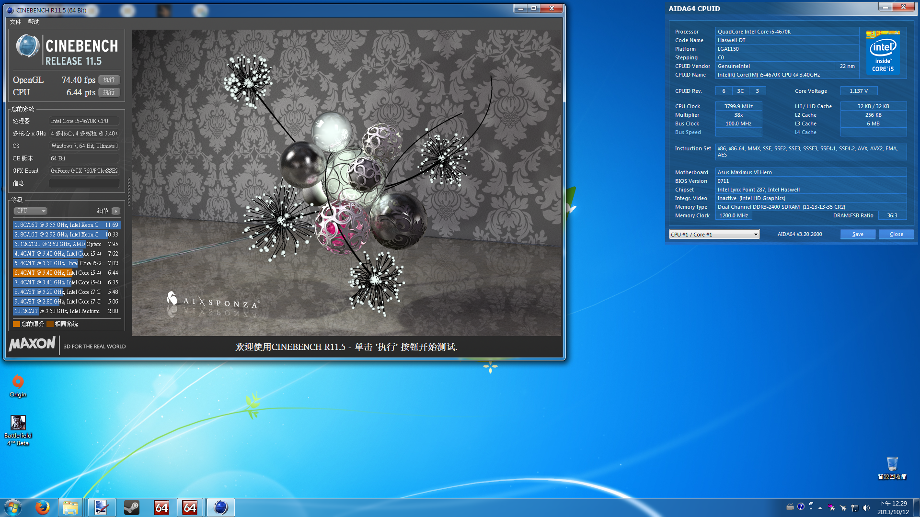
Task: Select ranking row 1 Intel Xeon 11.69
Action: pyautogui.click(x=67, y=225)
